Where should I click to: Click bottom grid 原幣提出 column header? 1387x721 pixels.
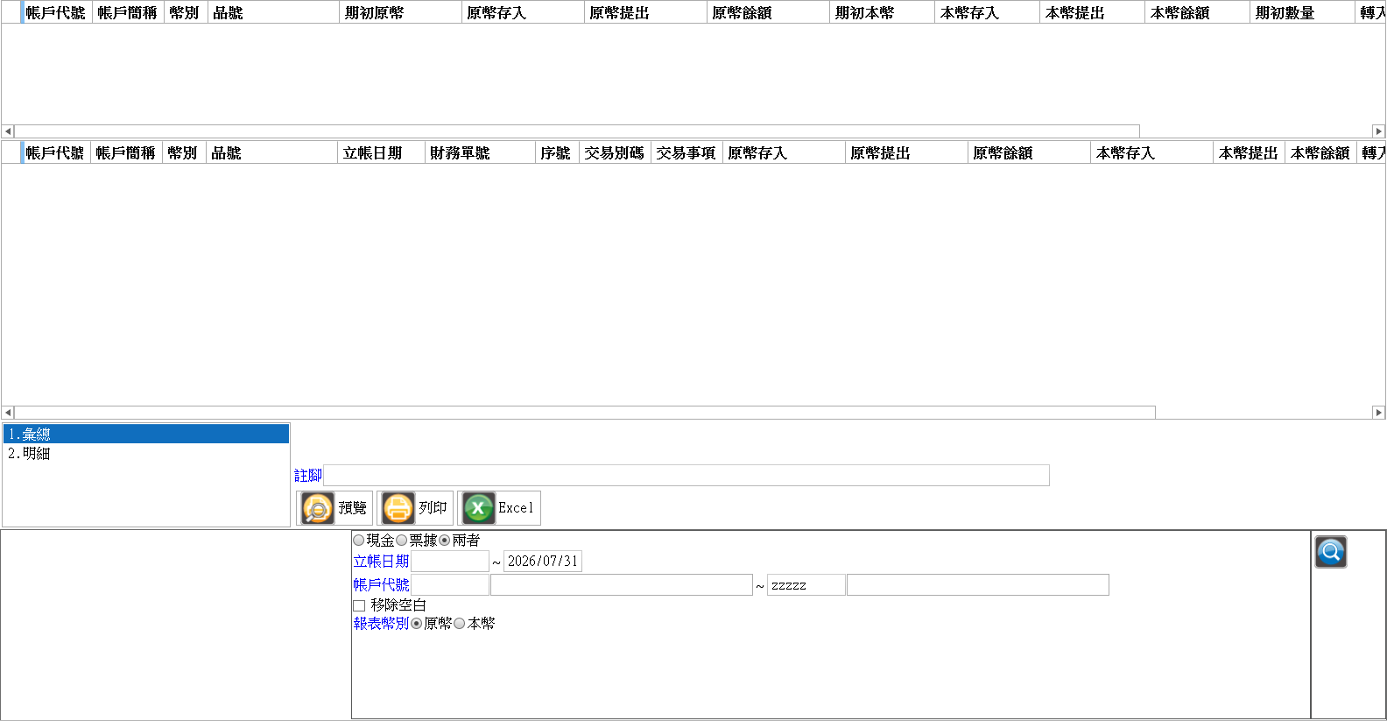point(906,153)
